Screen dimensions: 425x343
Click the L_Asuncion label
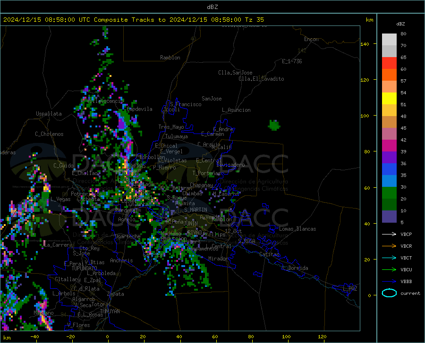(x=236, y=110)
